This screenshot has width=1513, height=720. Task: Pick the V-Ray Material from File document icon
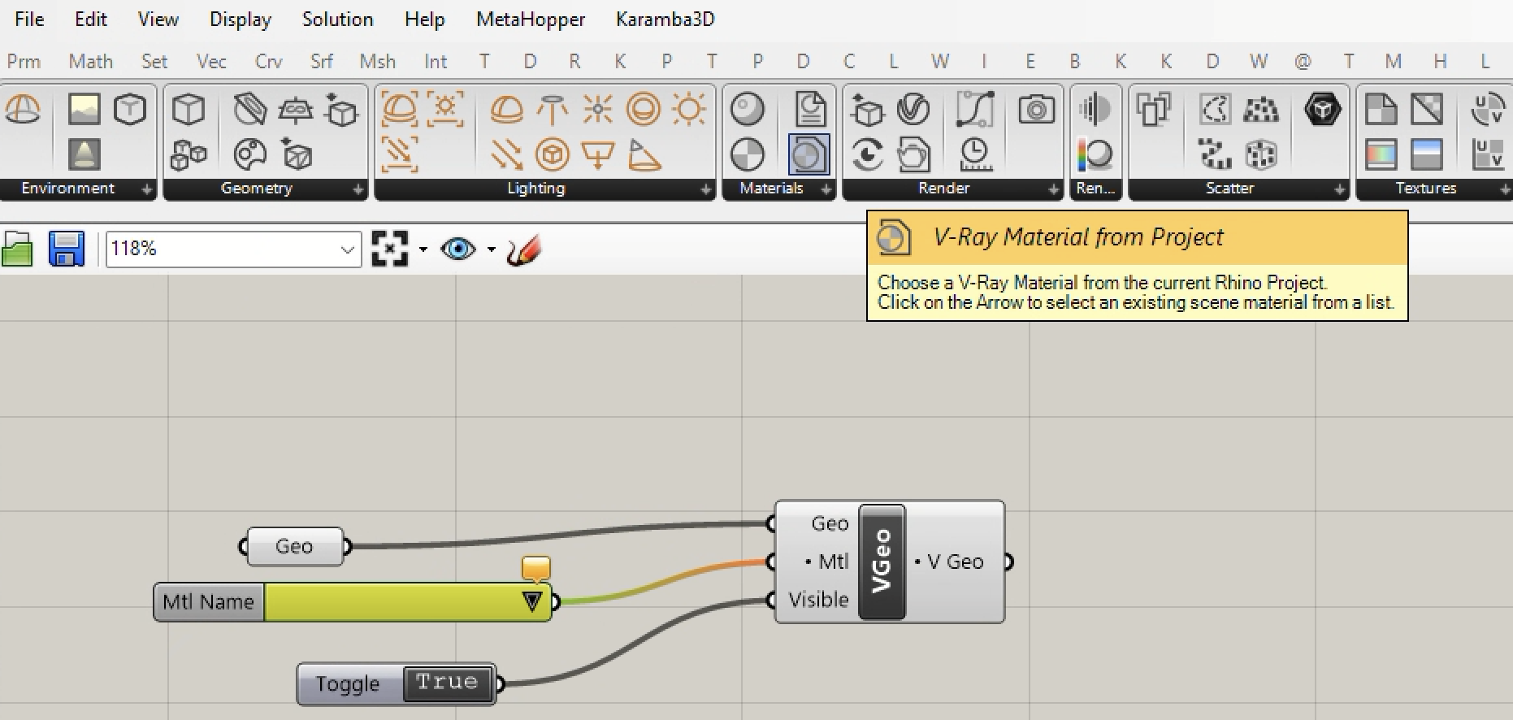(809, 109)
